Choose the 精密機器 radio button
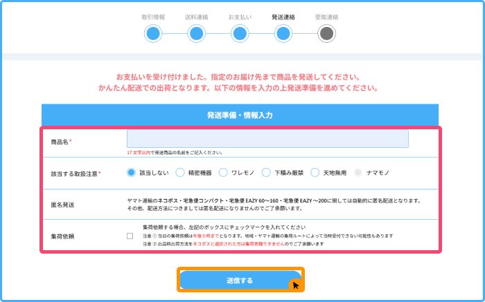The image size is (485, 302). point(180,173)
